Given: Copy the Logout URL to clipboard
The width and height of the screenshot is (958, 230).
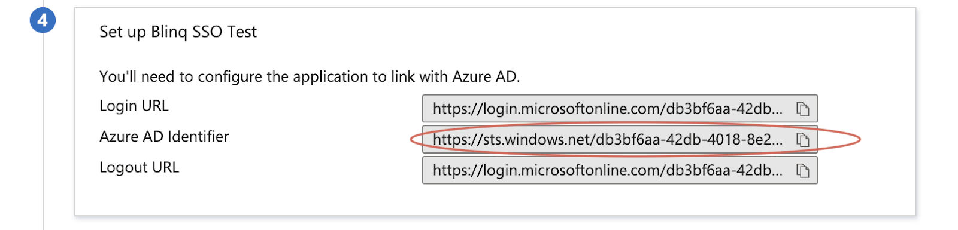Looking at the screenshot, I should [802, 171].
